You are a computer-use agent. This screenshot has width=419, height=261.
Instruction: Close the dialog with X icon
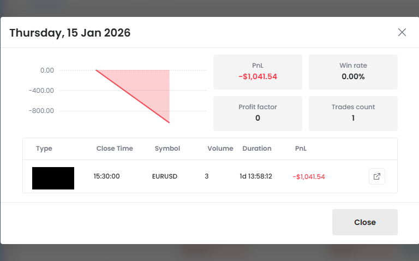[402, 32]
